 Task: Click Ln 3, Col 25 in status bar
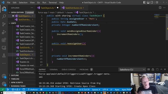click(x=84, y=90)
